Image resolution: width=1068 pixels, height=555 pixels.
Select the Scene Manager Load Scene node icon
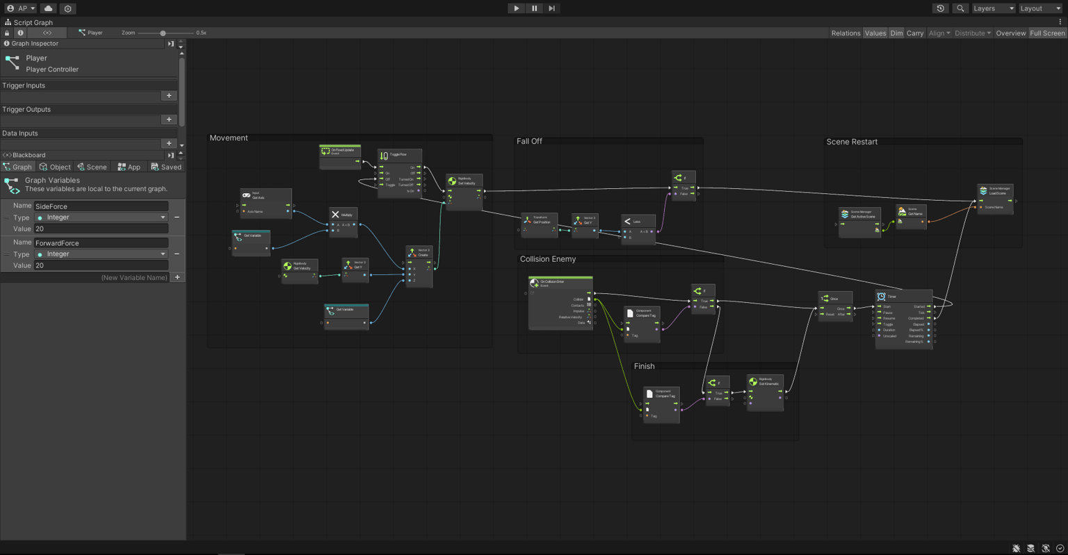[983, 190]
